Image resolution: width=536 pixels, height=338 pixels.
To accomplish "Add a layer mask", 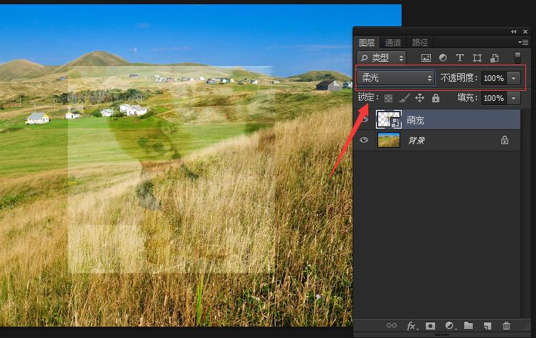I will [x=430, y=326].
